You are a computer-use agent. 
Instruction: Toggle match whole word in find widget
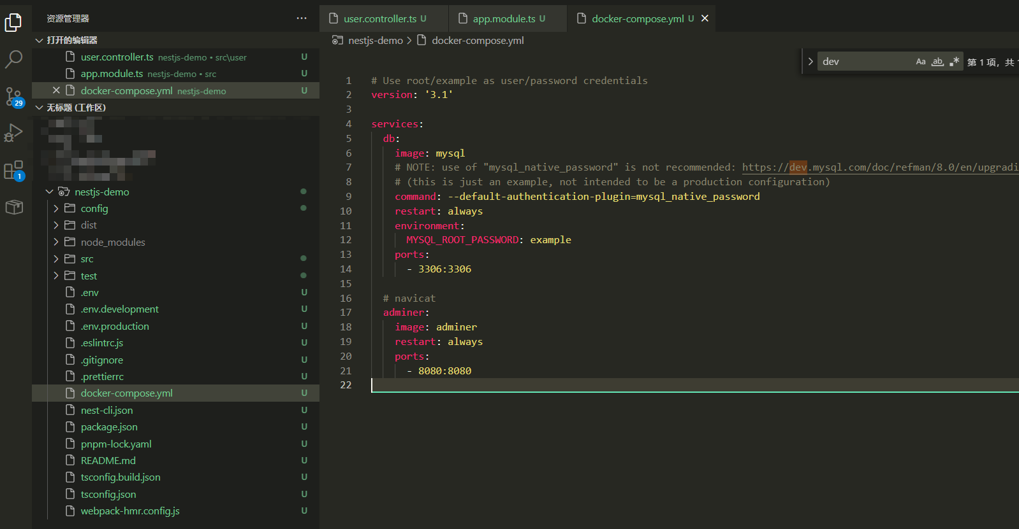937,62
